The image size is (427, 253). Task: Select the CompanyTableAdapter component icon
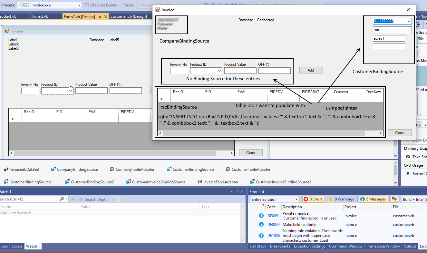[112, 169]
